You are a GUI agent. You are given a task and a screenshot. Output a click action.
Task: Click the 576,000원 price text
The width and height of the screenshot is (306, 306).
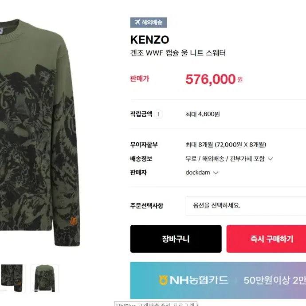pos(214,79)
